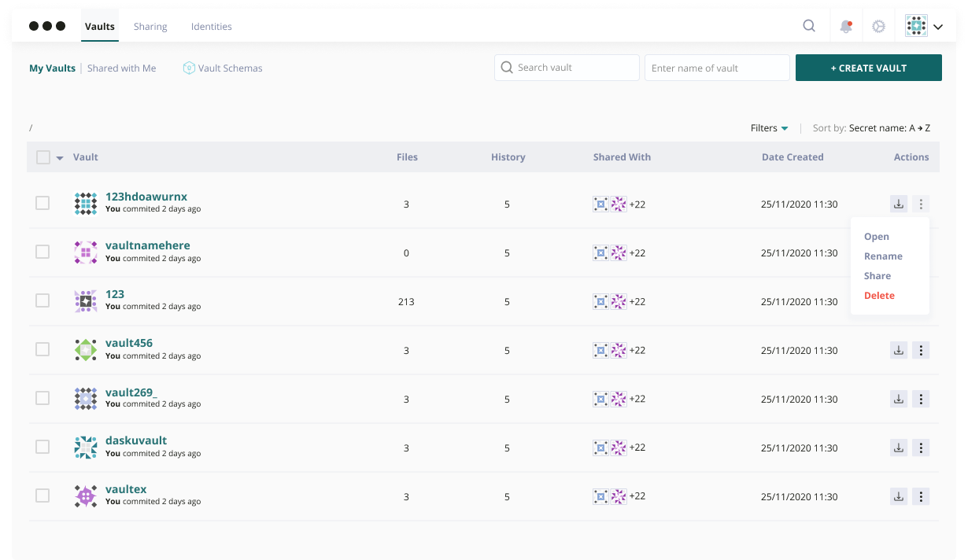Click the identicon beside vault 123

(x=86, y=301)
